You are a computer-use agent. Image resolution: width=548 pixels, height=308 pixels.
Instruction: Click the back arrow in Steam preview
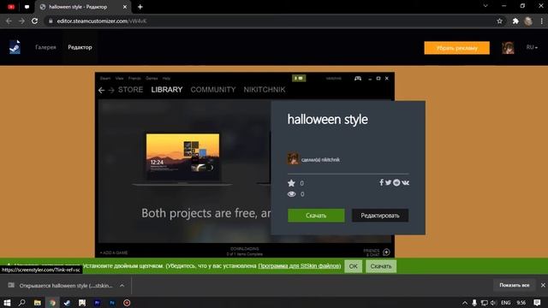pos(101,90)
